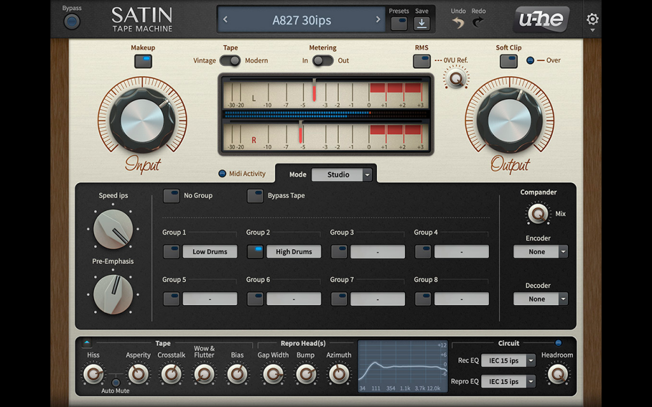The width and height of the screenshot is (652, 407).
Task: Click the empty Group 5 name field
Action: coord(210,299)
